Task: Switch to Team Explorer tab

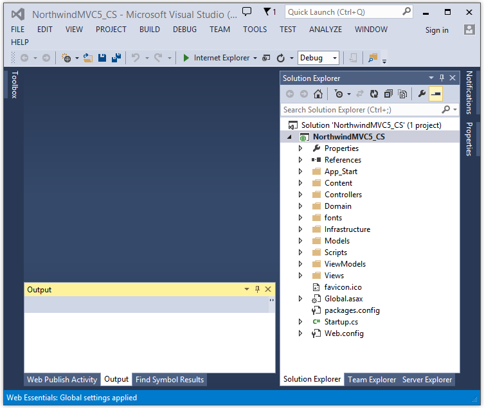Action: (372, 380)
